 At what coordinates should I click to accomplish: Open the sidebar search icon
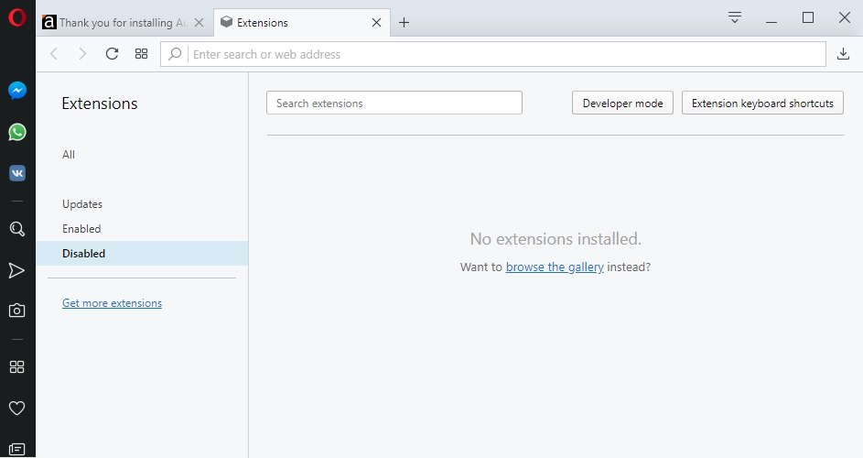click(17, 229)
